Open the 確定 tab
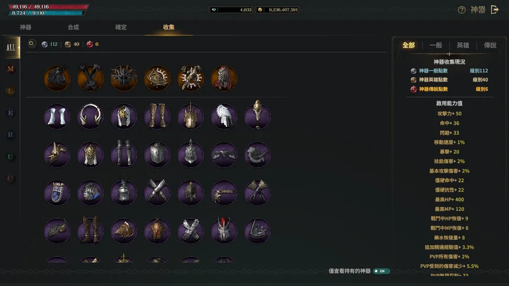Image resolution: width=509 pixels, height=286 pixels. [x=121, y=27]
